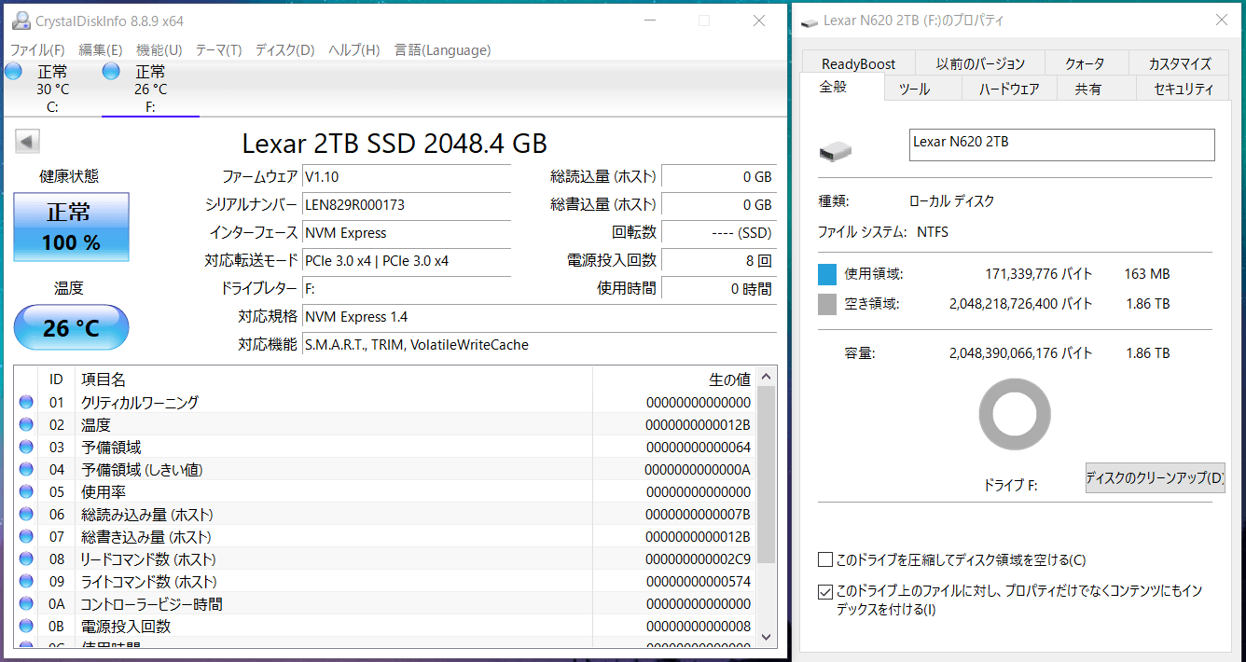Select the F: drive label in the disk bar
The height and width of the screenshot is (662, 1246).
pos(150,106)
